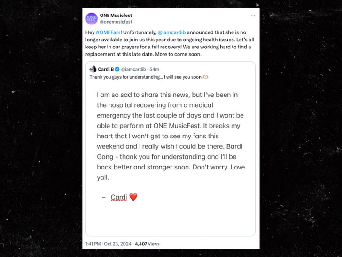Image resolution: width=342 pixels, height=257 pixels.
Task: Click the @onemusicfest handle
Action: (116, 22)
